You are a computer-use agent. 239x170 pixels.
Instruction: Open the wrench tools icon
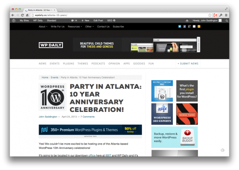point(221,15)
